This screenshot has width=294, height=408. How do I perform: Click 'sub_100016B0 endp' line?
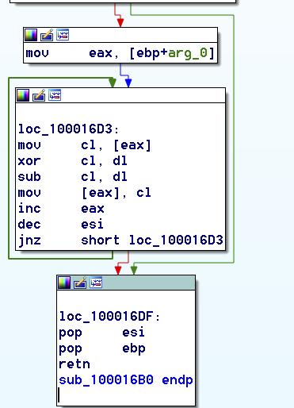pos(126,380)
